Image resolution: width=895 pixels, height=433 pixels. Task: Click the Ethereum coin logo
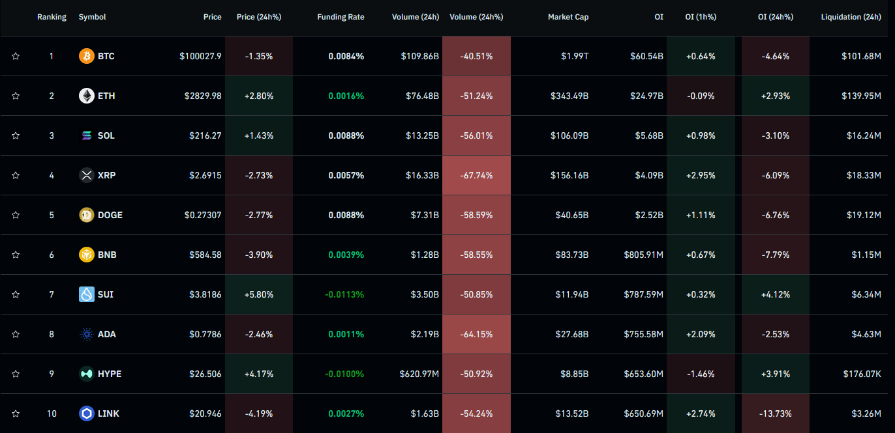pyautogui.click(x=87, y=96)
